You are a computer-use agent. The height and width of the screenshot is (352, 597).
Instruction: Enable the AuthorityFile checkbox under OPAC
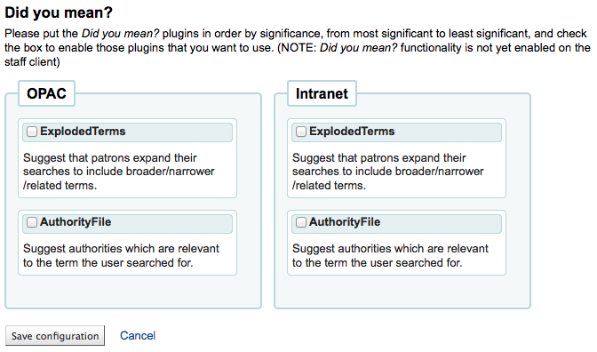32,222
